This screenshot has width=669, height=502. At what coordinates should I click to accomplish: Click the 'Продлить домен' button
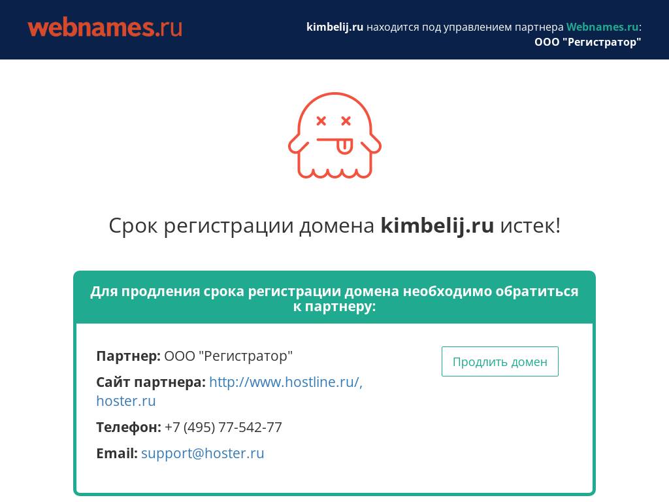pyautogui.click(x=500, y=361)
